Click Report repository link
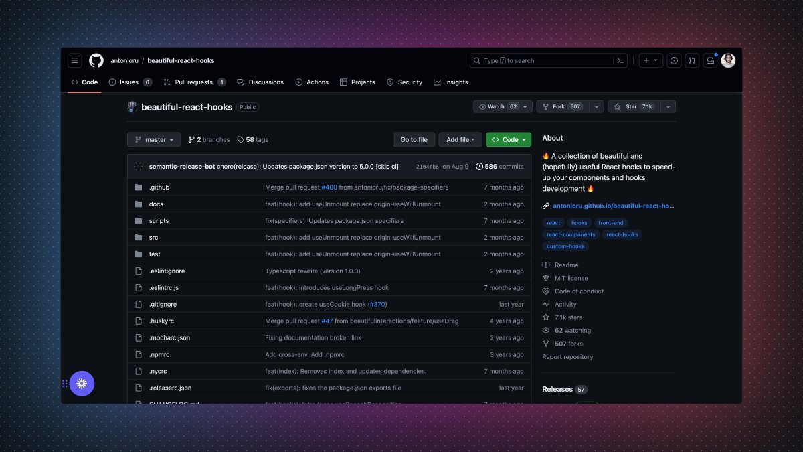Viewport: 803px width, 452px height. point(567,357)
